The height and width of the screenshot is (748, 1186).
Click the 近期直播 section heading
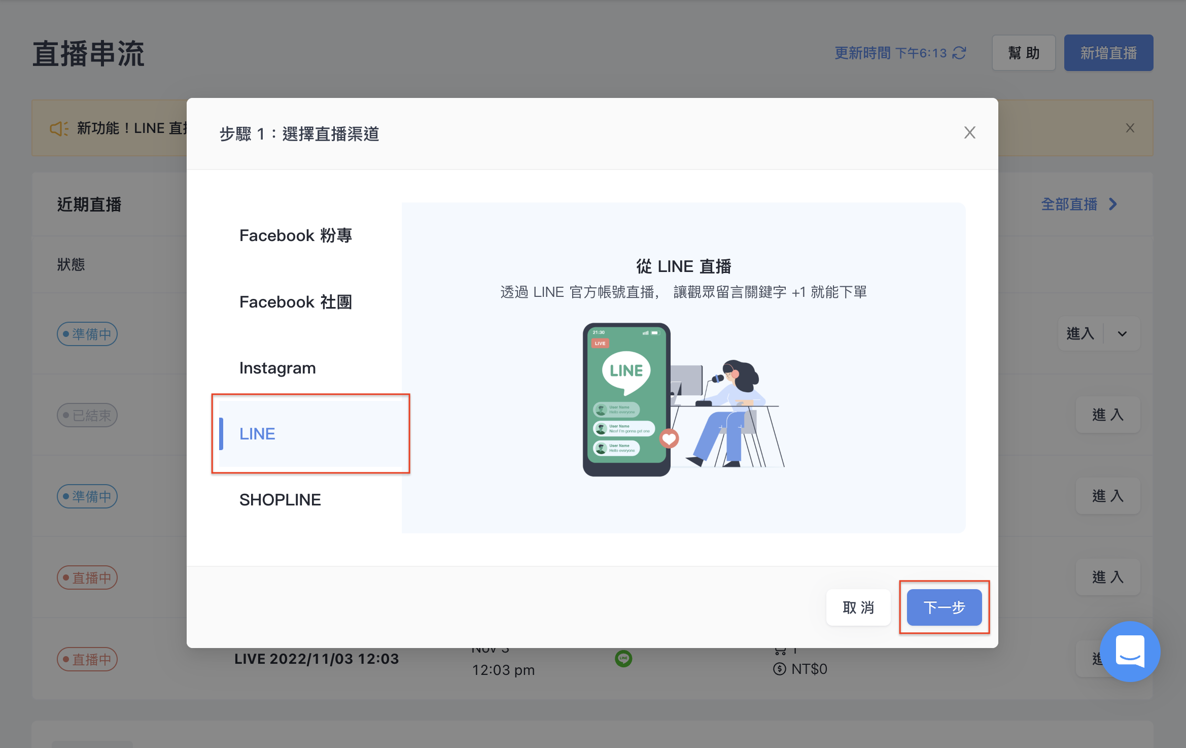tap(89, 205)
